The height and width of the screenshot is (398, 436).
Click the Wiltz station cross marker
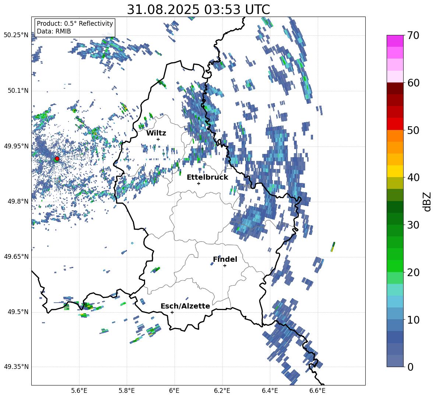[158, 139]
